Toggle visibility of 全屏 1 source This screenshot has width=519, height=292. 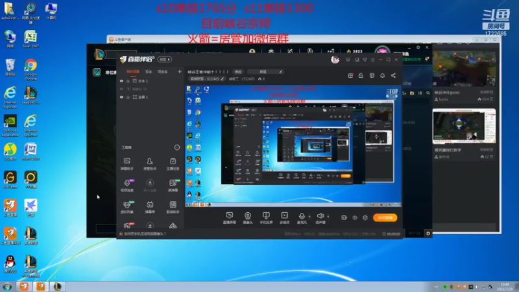tap(121, 97)
